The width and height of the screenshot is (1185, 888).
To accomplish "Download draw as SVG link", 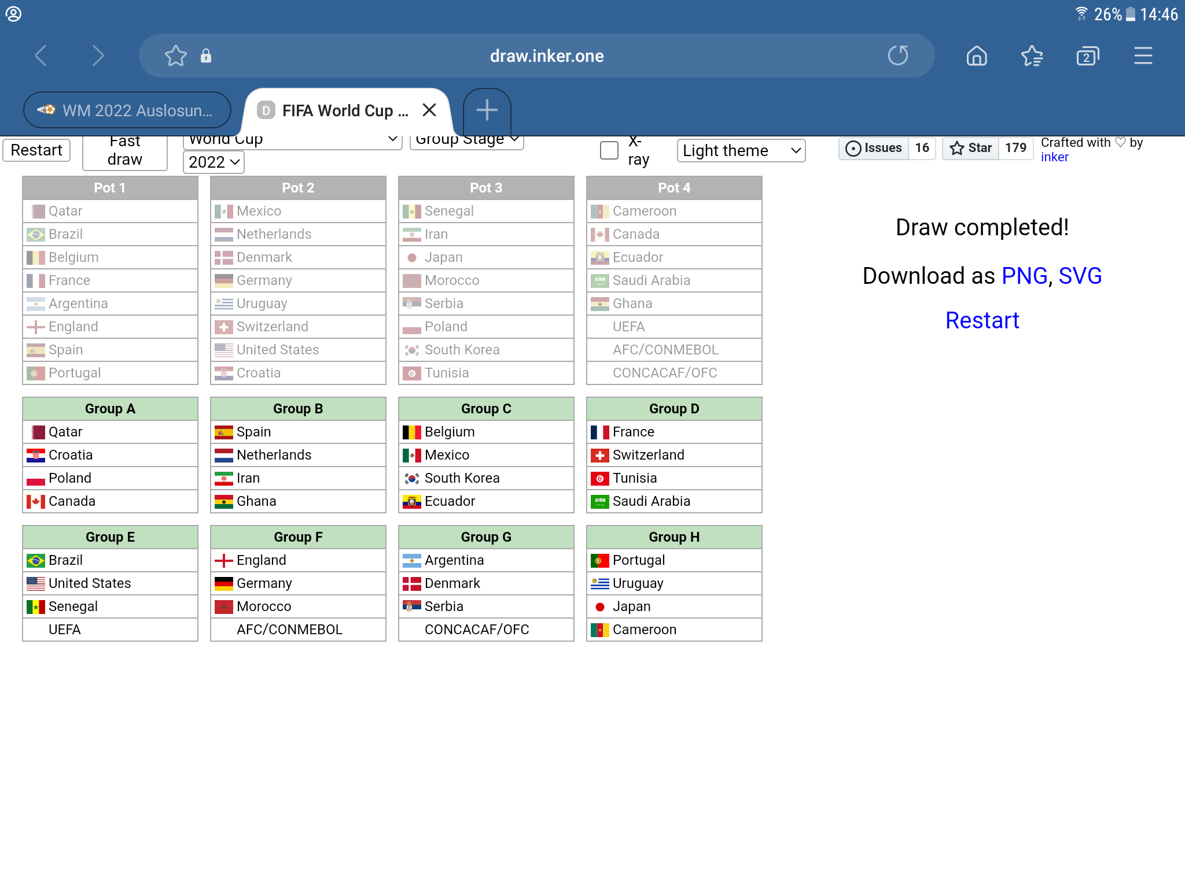I will click(1080, 276).
